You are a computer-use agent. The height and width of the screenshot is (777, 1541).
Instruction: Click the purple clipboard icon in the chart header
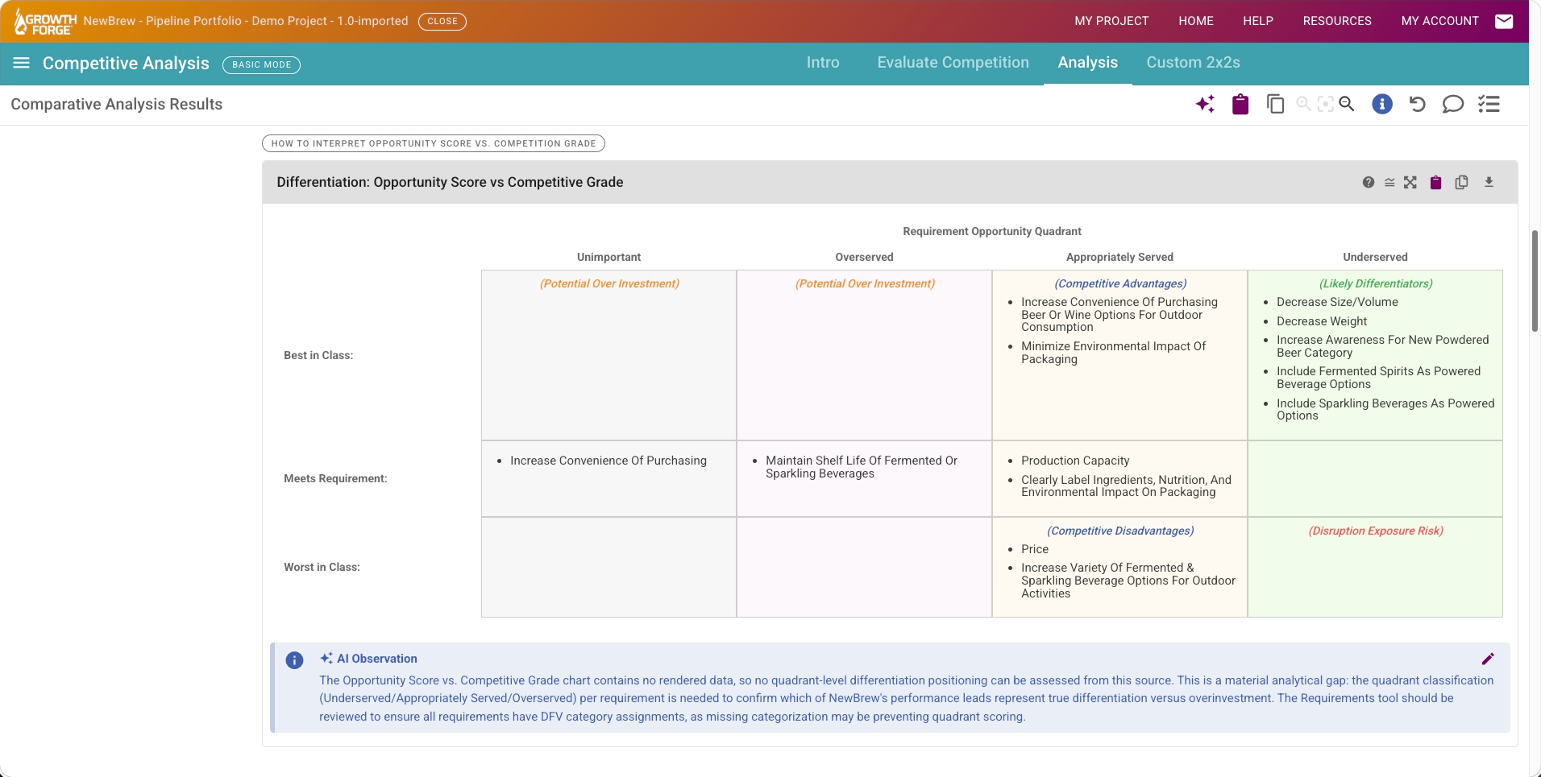(1435, 183)
